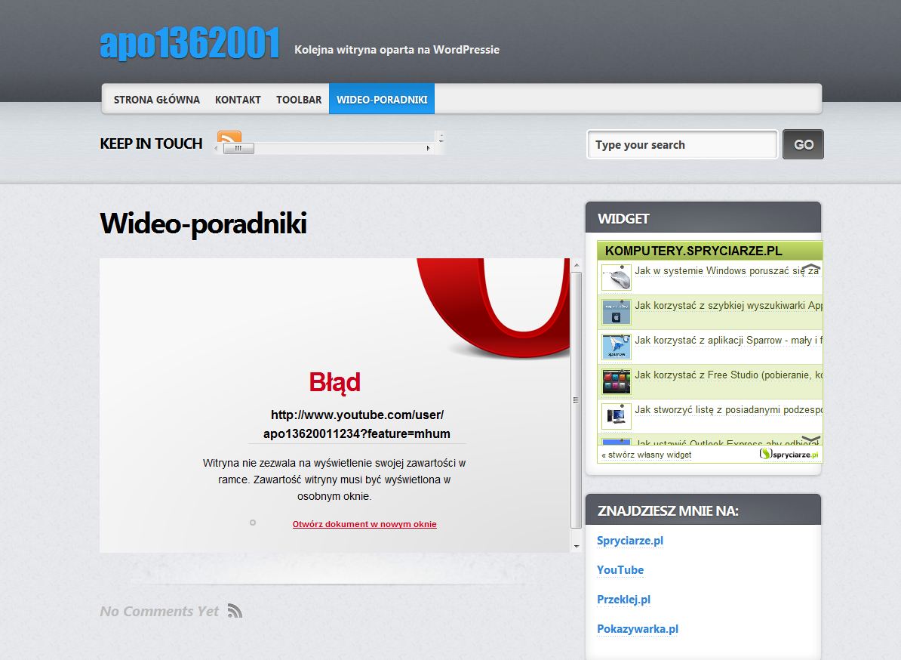Open the Spryciarze.pl sidebar link
Screen dimensions: 901x660
click(x=630, y=541)
